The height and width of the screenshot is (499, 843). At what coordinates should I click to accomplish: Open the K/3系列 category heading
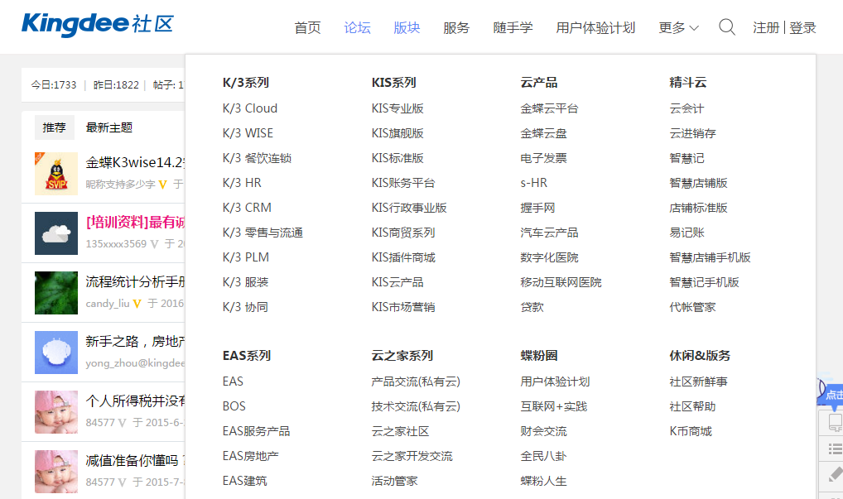tap(246, 82)
